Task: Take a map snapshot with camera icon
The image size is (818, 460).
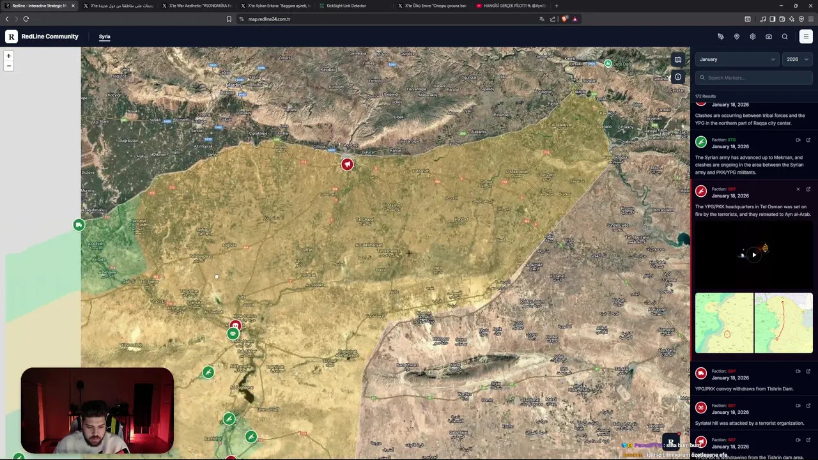Action: 769,36
